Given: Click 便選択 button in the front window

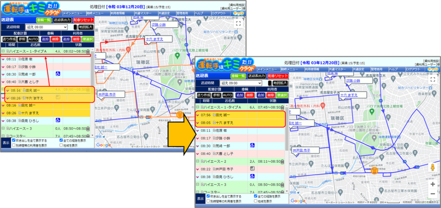Looking at the screenshot, I should tap(283, 95).
